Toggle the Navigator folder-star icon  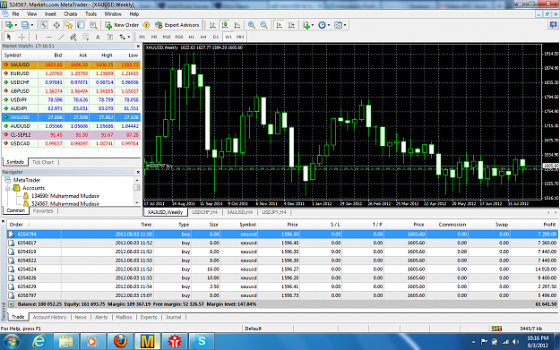(69, 25)
